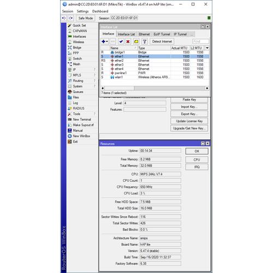
Task: Click the Update License Key button
Action: pos(189,121)
